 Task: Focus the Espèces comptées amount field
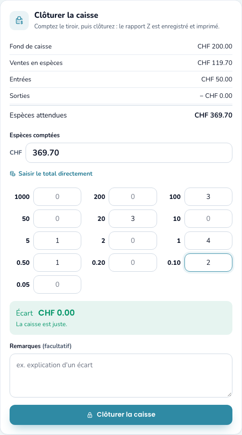(x=129, y=153)
